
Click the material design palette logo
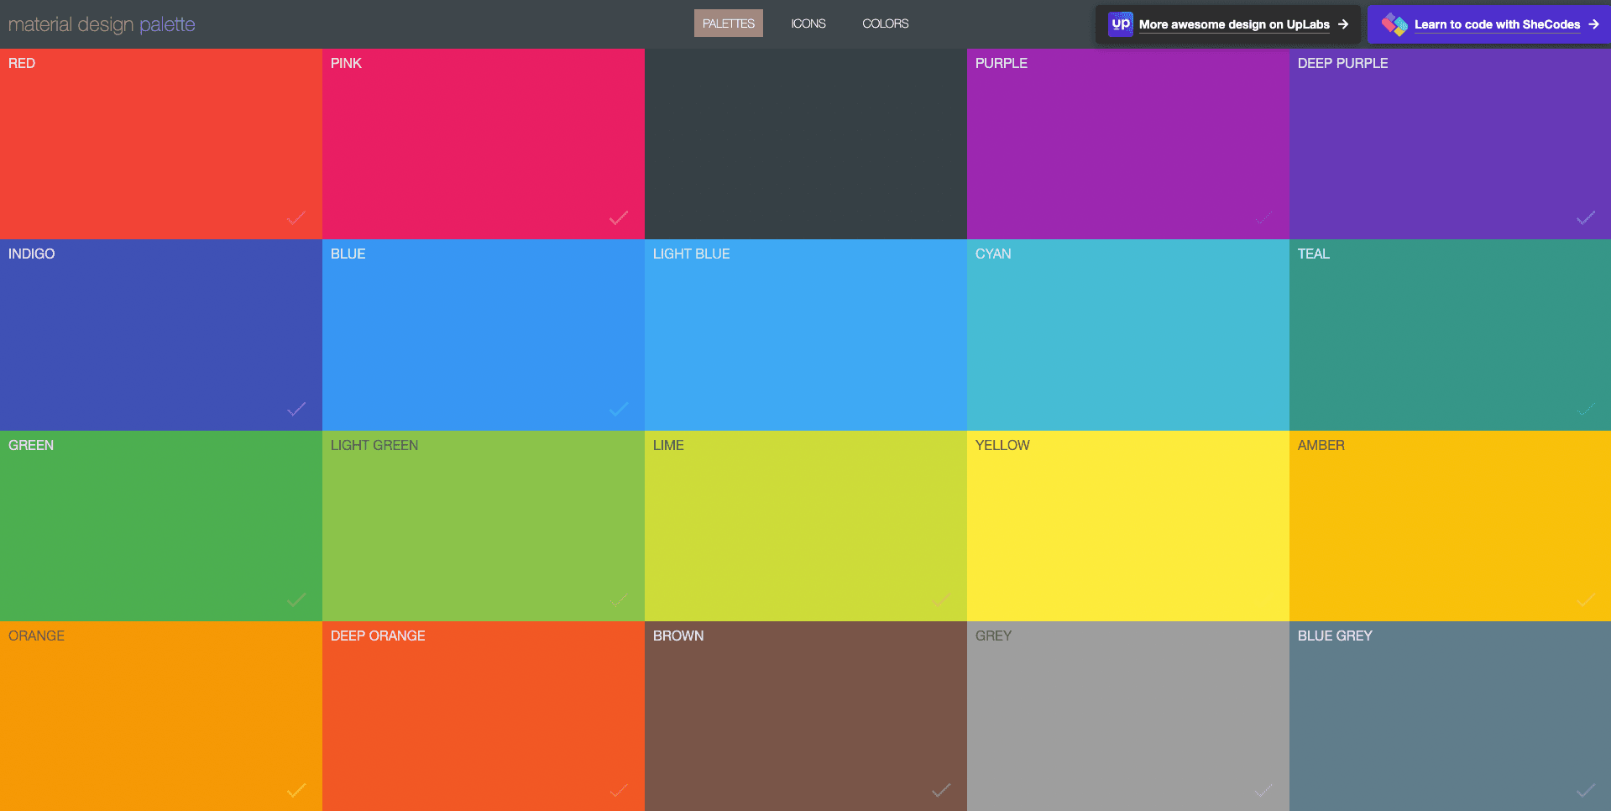(102, 24)
